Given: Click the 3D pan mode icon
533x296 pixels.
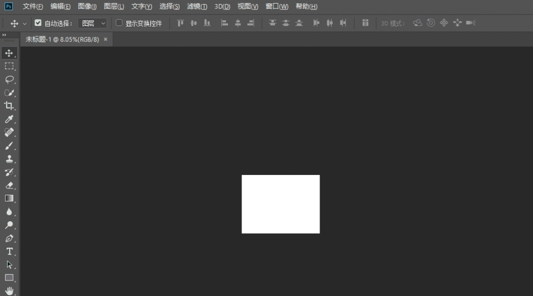Looking at the screenshot, I should (444, 23).
